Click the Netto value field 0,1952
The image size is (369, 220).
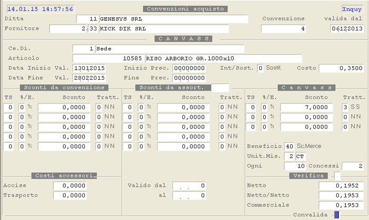click(341, 185)
